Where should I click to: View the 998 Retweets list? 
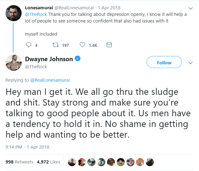[19, 162]
